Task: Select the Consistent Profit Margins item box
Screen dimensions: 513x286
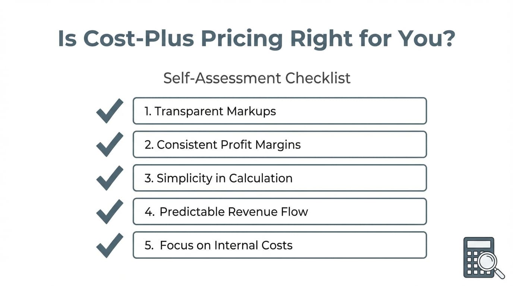Action: coord(280,144)
